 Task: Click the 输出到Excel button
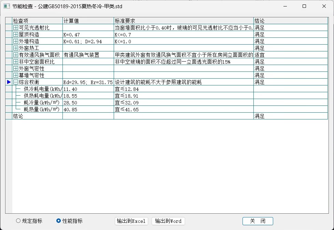pyautogui.click(x=131, y=221)
